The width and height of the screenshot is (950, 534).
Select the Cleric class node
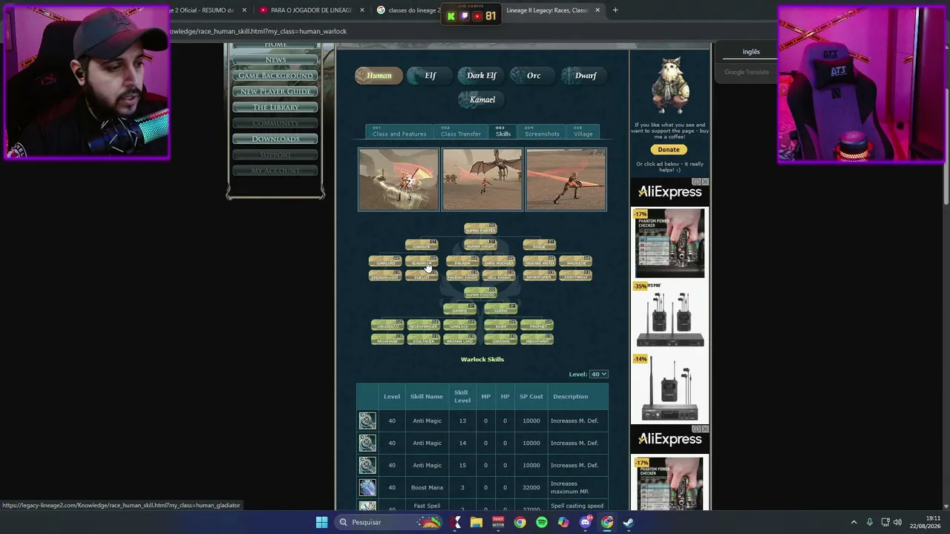click(501, 309)
